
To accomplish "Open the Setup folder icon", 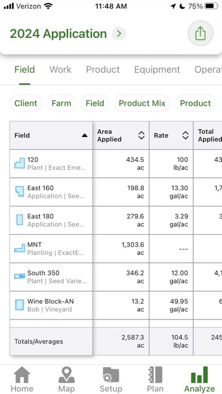I will pyautogui.click(x=111, y=375).
